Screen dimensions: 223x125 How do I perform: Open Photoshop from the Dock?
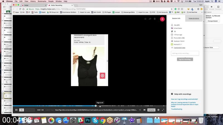tap(88, 120)
